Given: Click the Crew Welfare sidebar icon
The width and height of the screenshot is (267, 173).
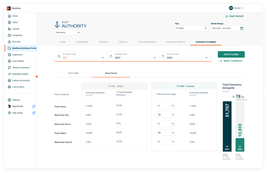Looking at the screenshot, I should point(10,61).
